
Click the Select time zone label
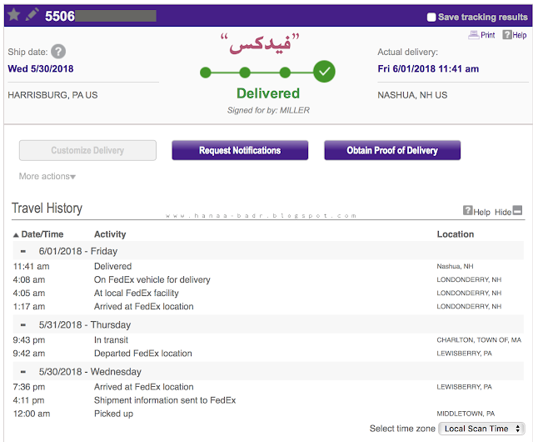coord(402,429)
